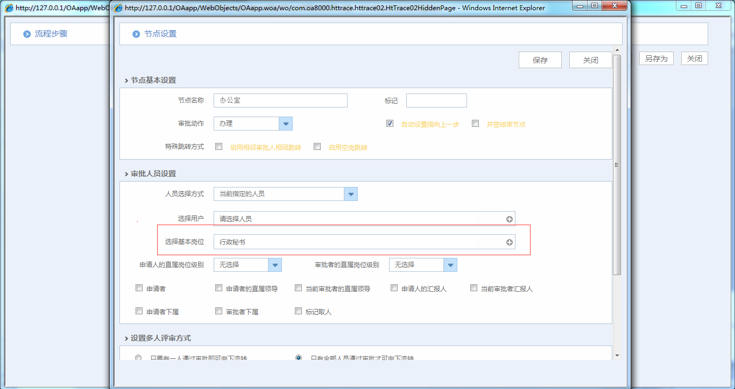
Task: Click the scrollbar up arrow
Action: (x=617, y=50)
